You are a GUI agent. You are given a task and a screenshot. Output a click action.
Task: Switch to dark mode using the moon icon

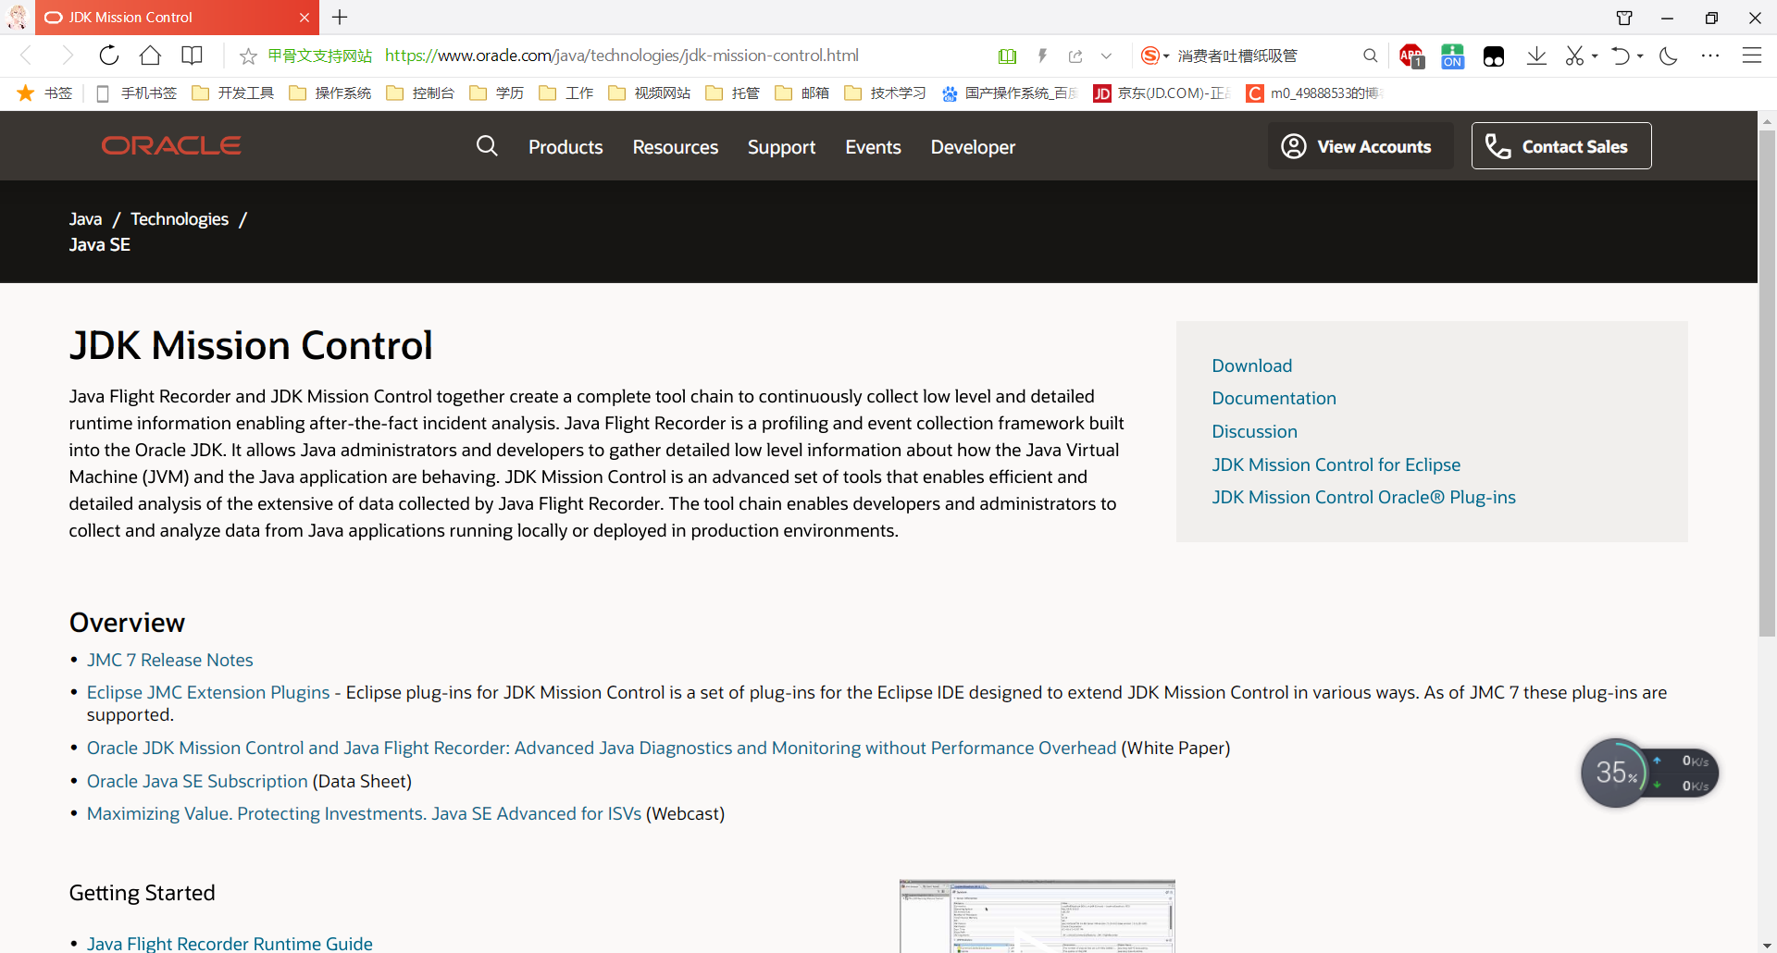[x=1669, y=56]
